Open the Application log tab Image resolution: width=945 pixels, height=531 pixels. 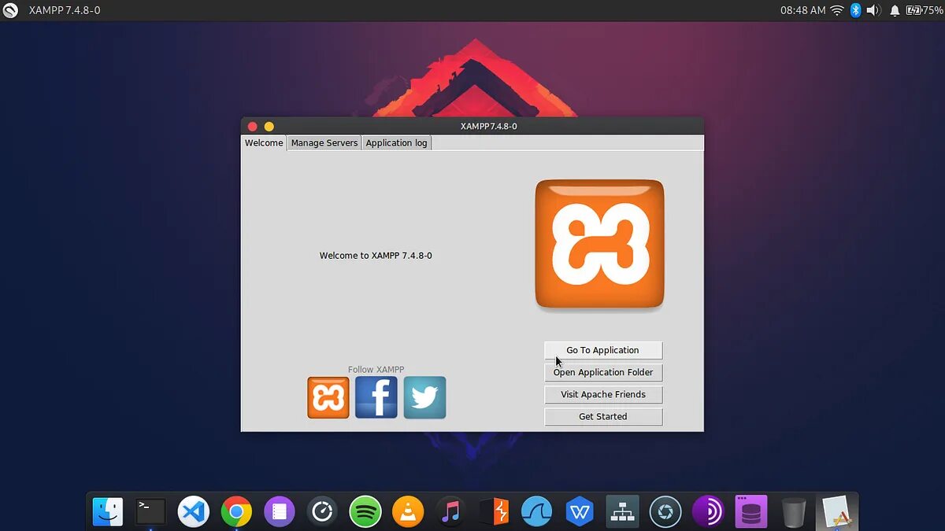pos(396,143)
